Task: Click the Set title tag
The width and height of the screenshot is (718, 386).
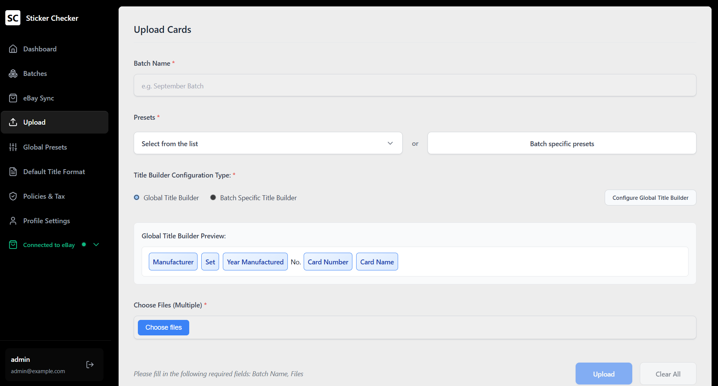Action: [x=210, y=261]
